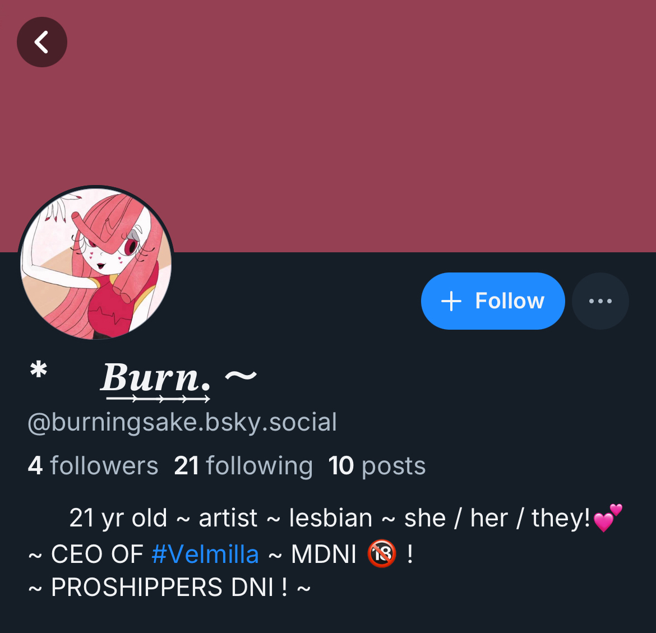
Task: Click the 21 yr old bio text
Action: 118,518
